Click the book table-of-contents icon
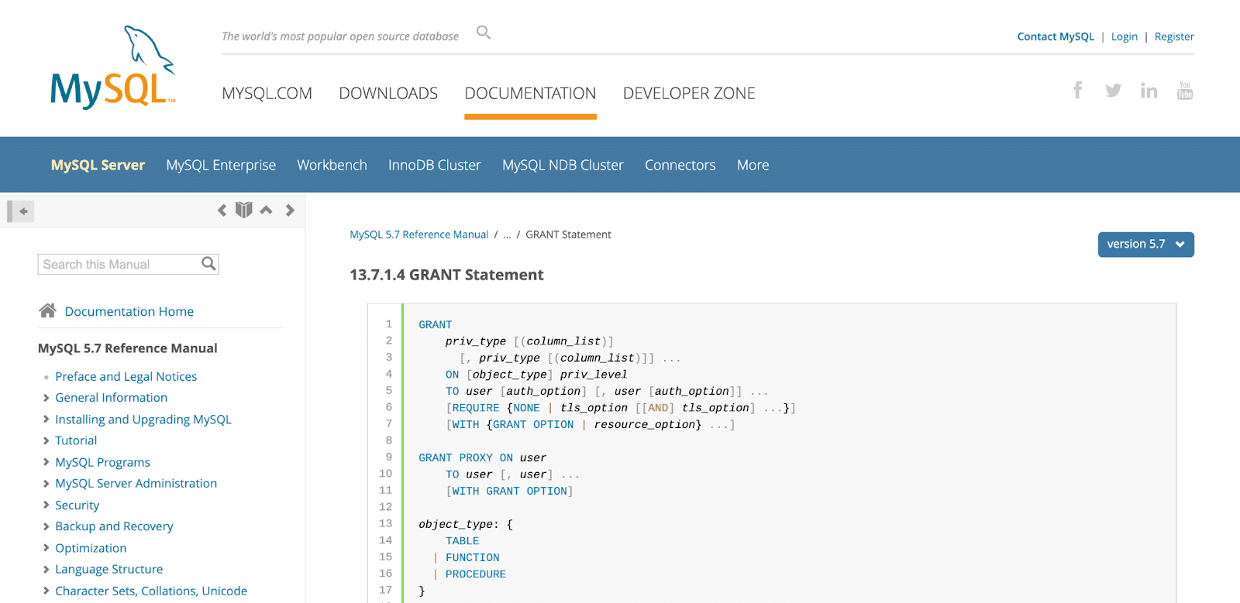 [x=244, y=210]
